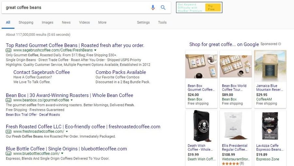Screen dimensions: 294x166
Task: Click the Bean Box Gourmet Coffee product image
Action: pos(201,66)
